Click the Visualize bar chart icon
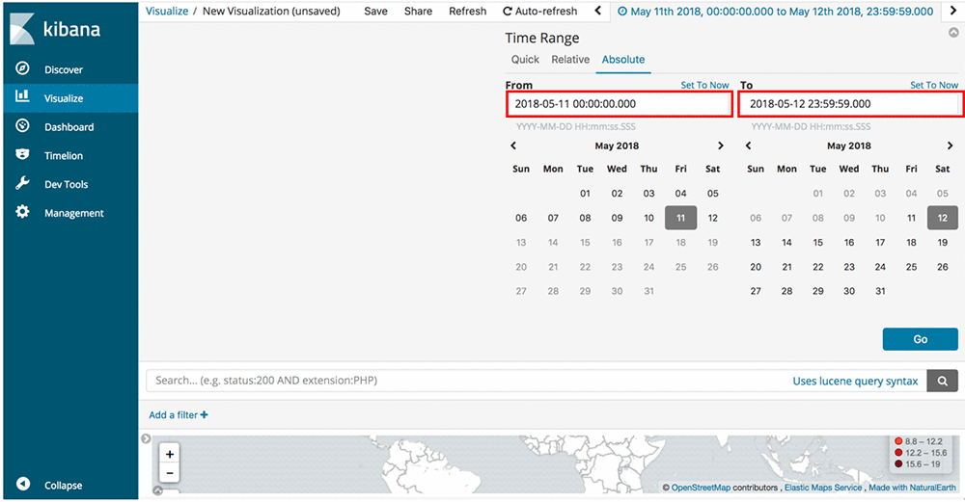 [x=22, y=97]
